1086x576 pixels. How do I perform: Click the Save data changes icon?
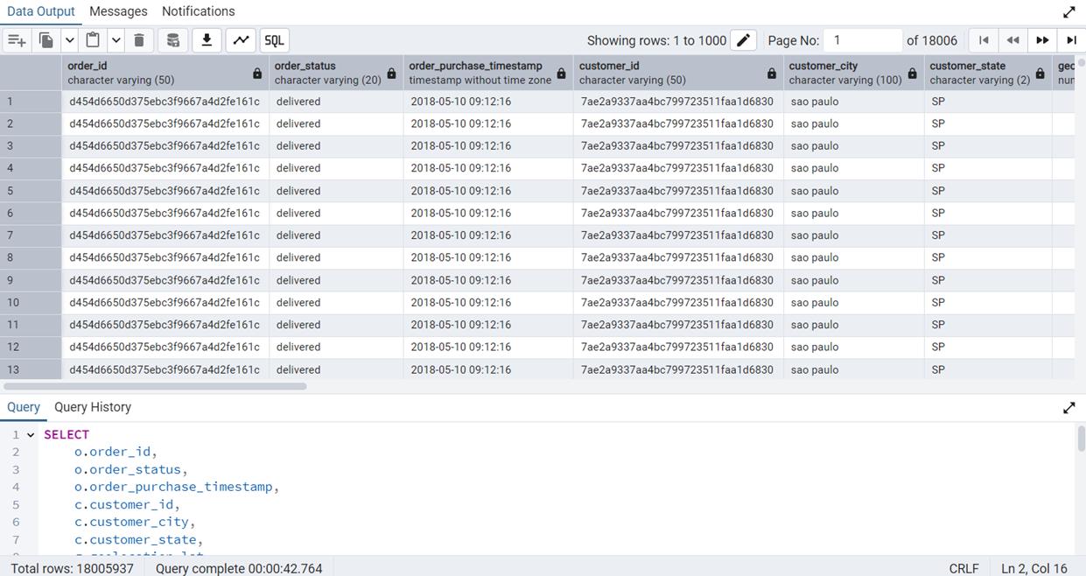click(173, 40)
